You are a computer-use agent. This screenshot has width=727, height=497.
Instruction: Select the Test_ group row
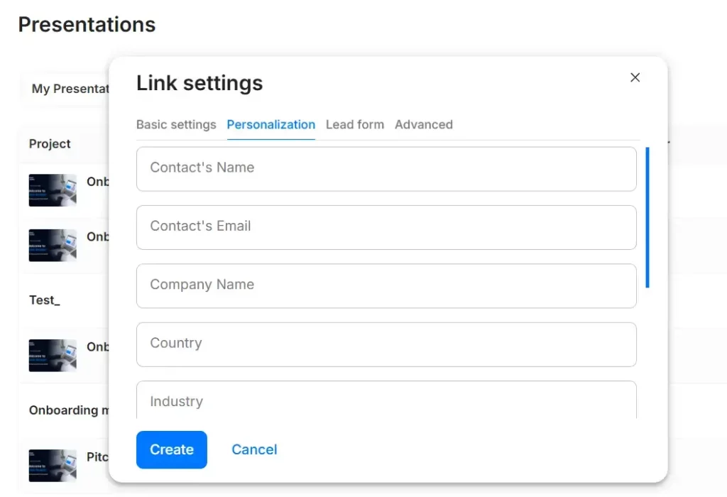tap(45, 300)
